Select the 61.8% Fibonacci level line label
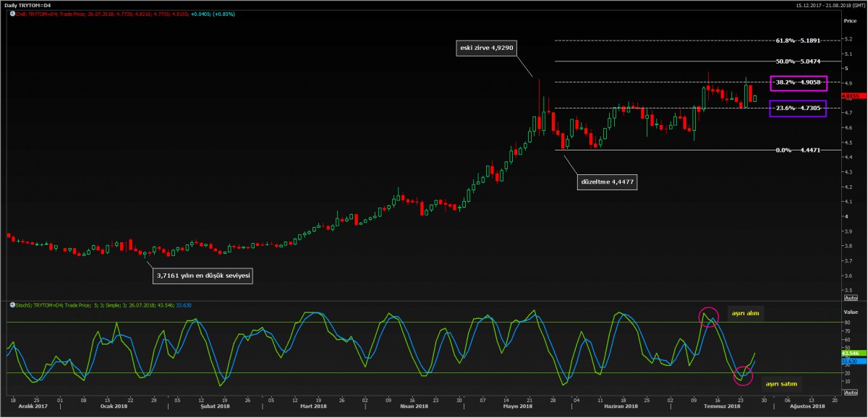The image size is (868, 418). [798, 40]
